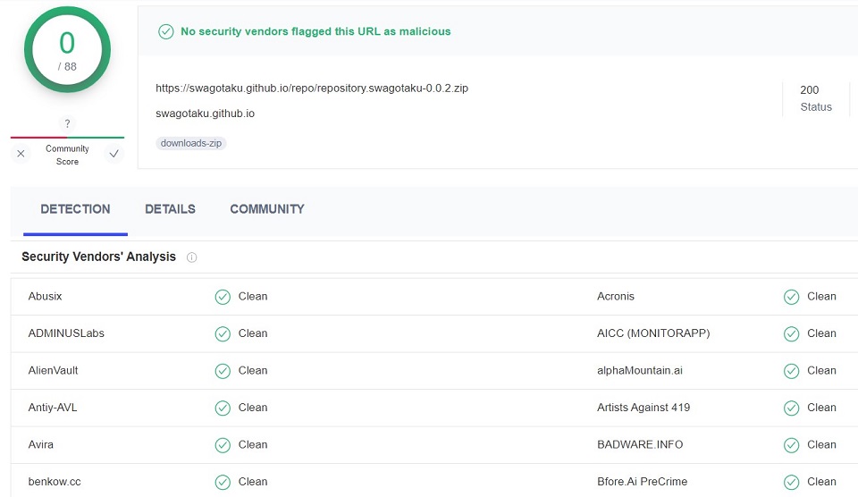Click the clean check icon for Acronis
The height and width of the screenshot is (497, 858).
click(x=791, y=297)
